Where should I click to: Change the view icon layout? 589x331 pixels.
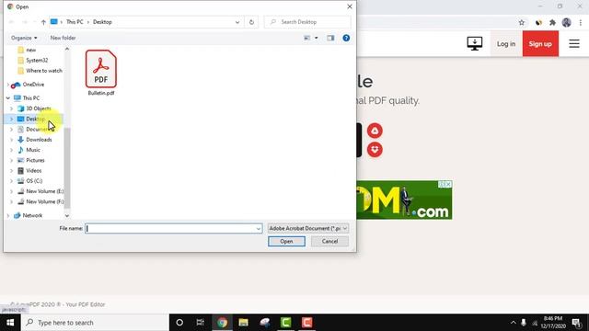click(307, 38)
